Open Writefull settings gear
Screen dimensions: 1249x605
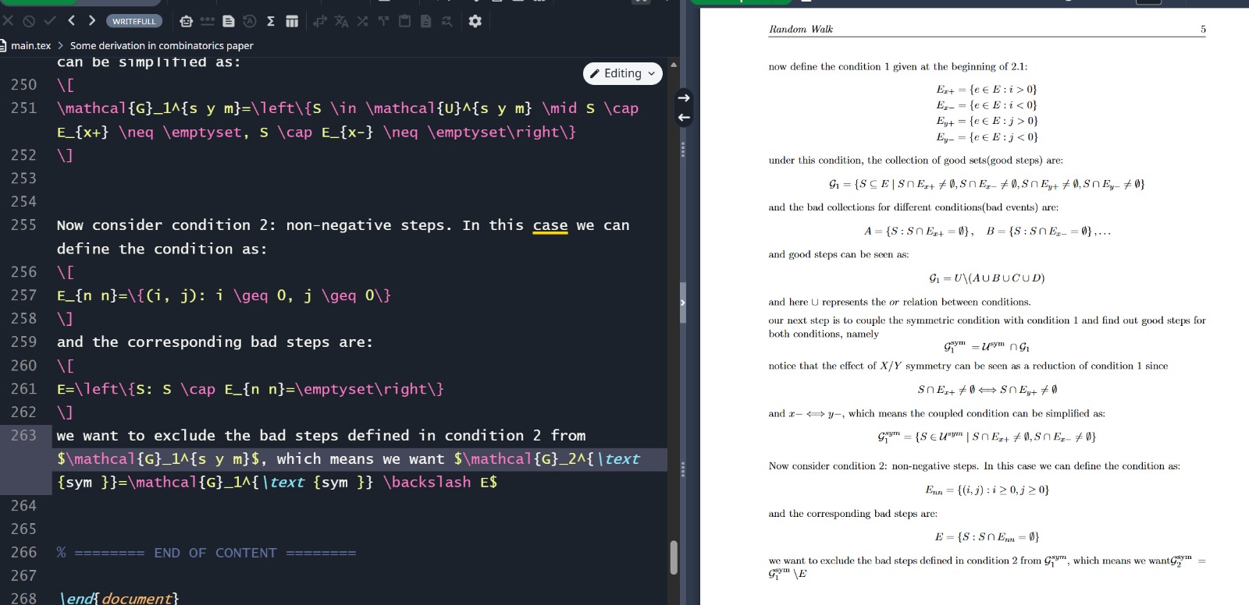(475, 21)
